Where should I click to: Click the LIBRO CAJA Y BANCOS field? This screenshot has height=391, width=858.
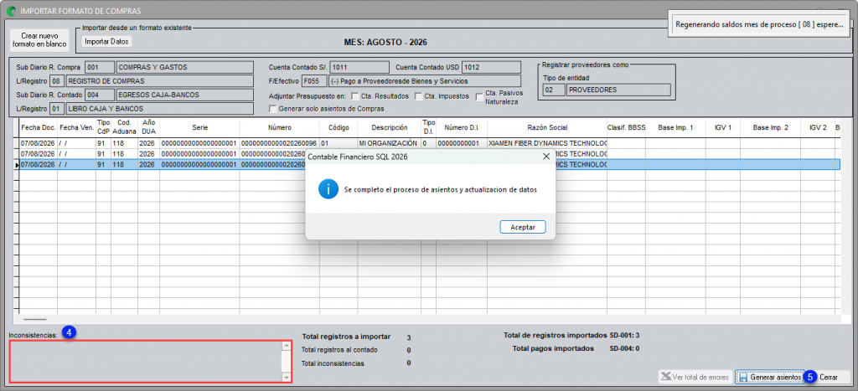tap(159, 109)
